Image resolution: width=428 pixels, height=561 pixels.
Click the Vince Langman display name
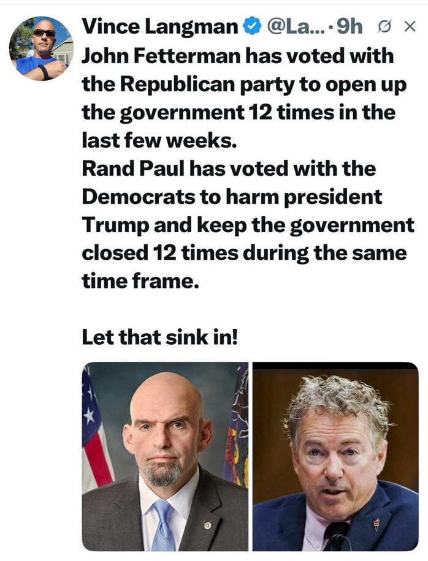160,26
